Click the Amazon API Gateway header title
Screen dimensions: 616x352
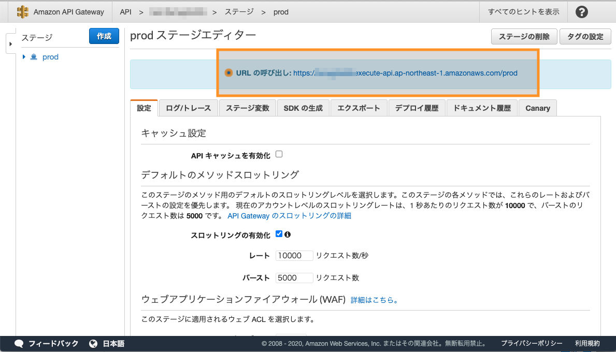69,12
